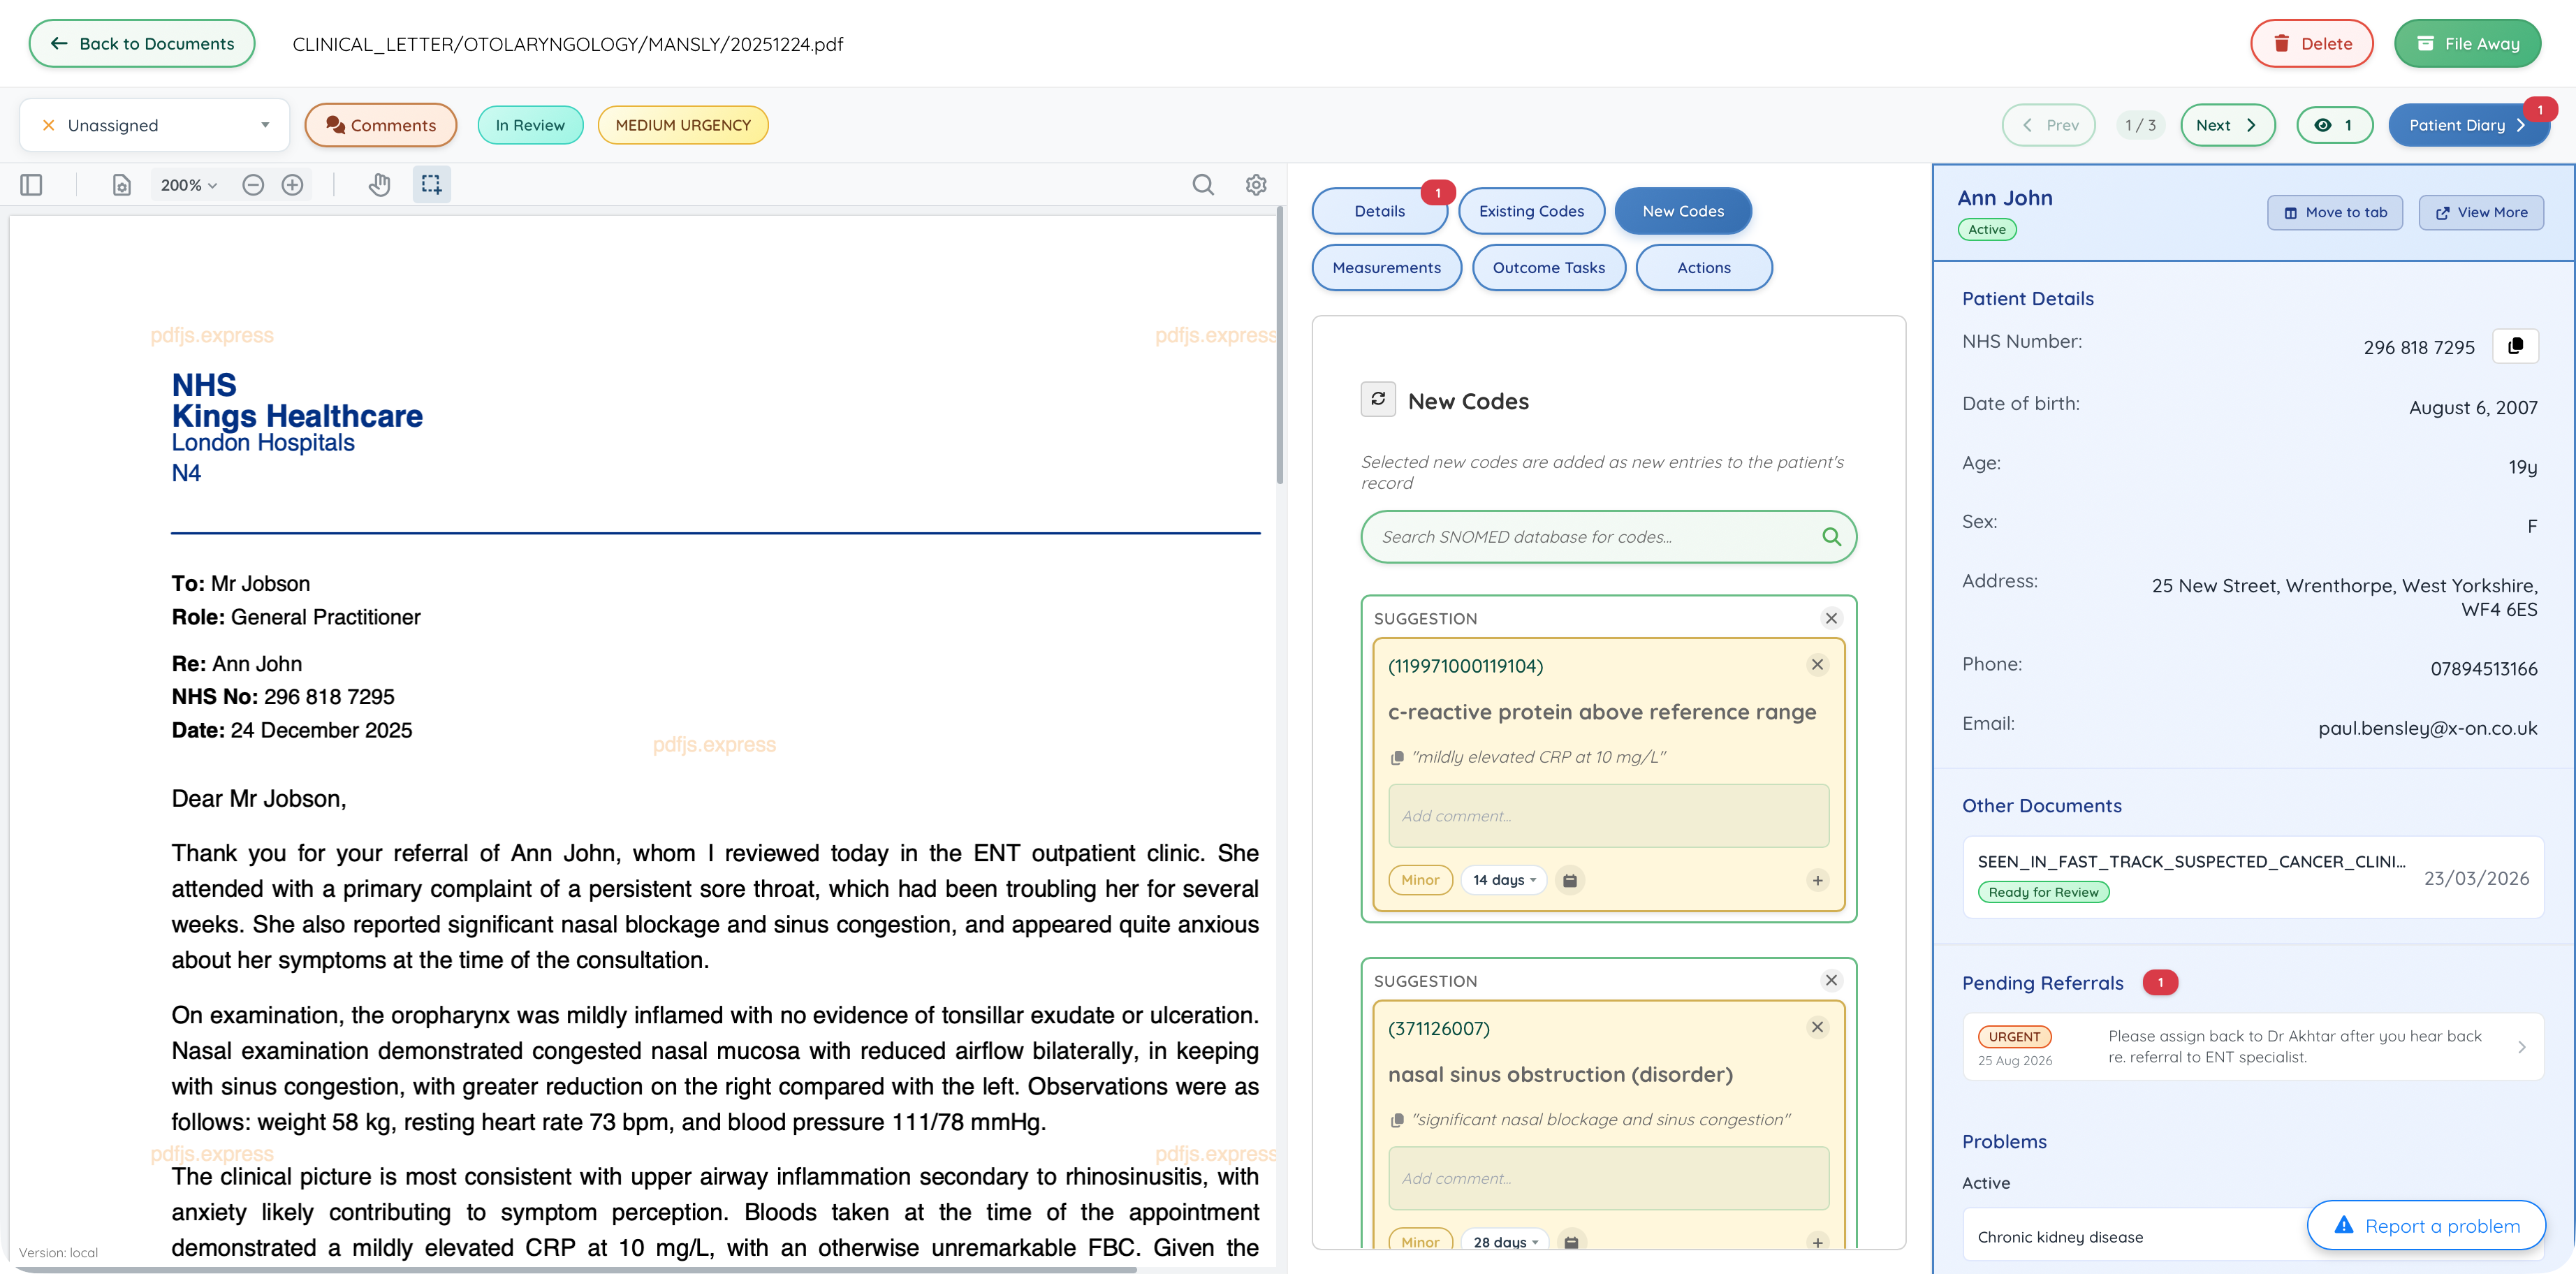Focus the SNOMED code search field
Image resolution: width=2576 pixels, height=1274 pixels.
1608,537
